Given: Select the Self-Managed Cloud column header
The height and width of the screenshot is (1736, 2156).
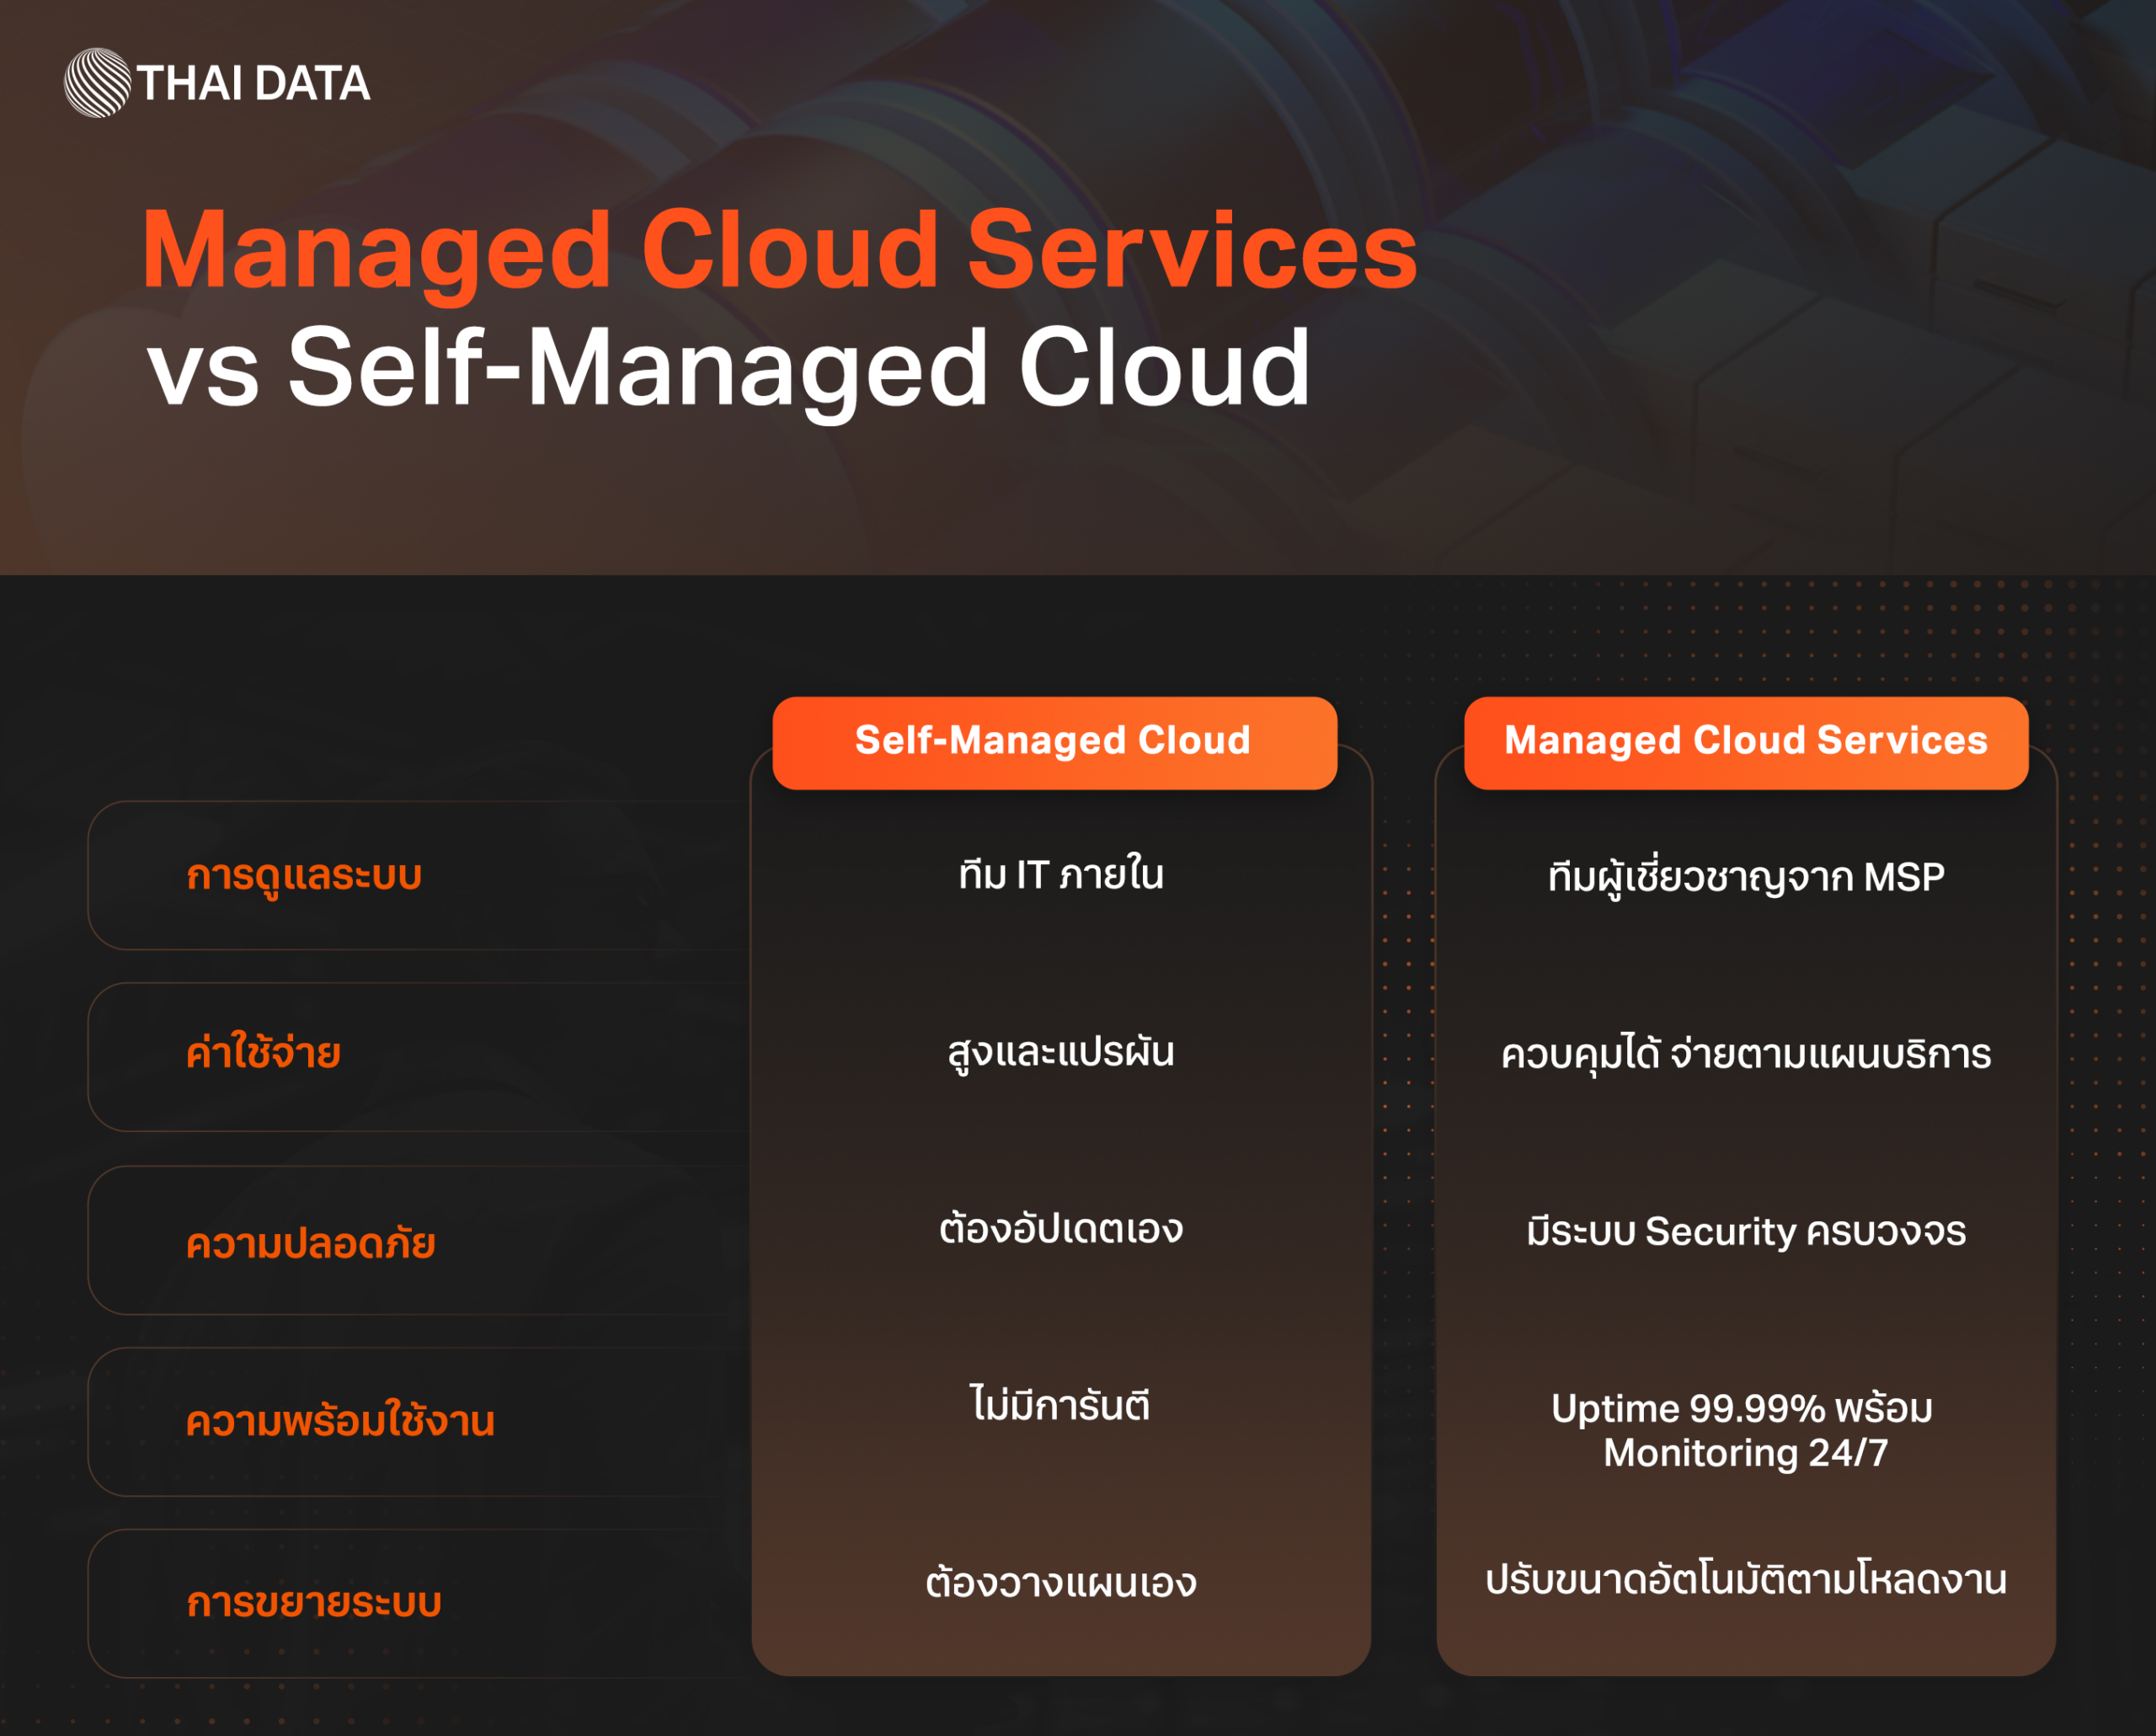Looking at the screenshot, I should (1054, 742).
